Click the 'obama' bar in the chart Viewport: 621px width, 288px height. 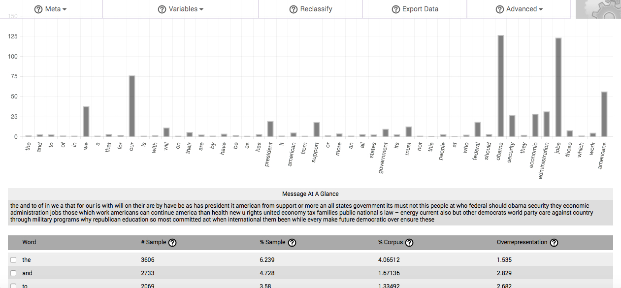pyautogui.click(x=501, y=86)
